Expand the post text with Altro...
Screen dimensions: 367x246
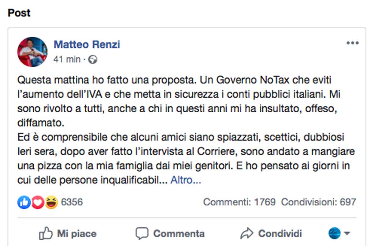pos(186,180)
